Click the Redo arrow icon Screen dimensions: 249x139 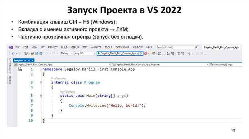[54, 53]
